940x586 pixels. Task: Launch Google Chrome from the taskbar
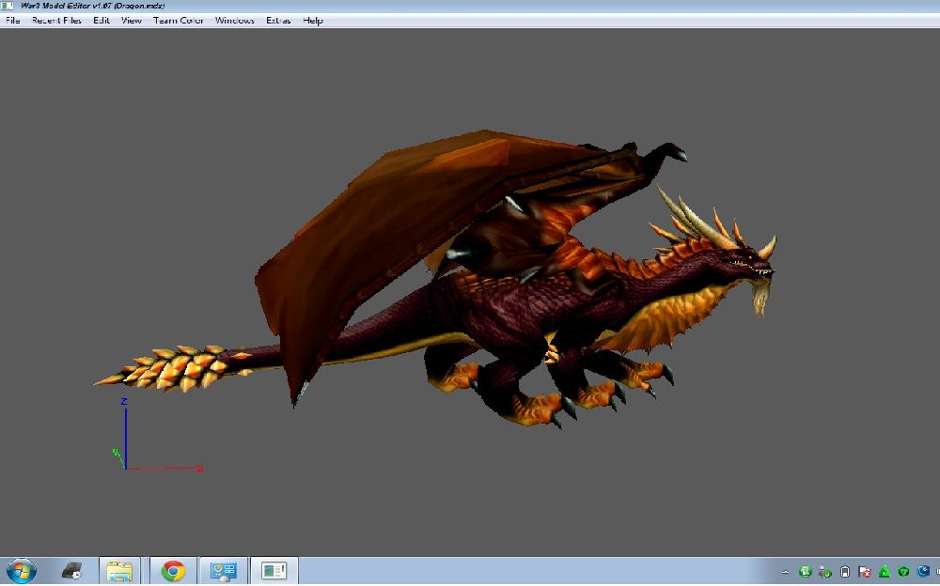tap(173, 571)
